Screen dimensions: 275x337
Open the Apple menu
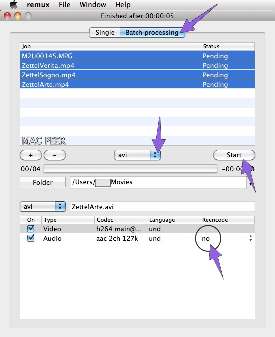click(x=14, y=4)
